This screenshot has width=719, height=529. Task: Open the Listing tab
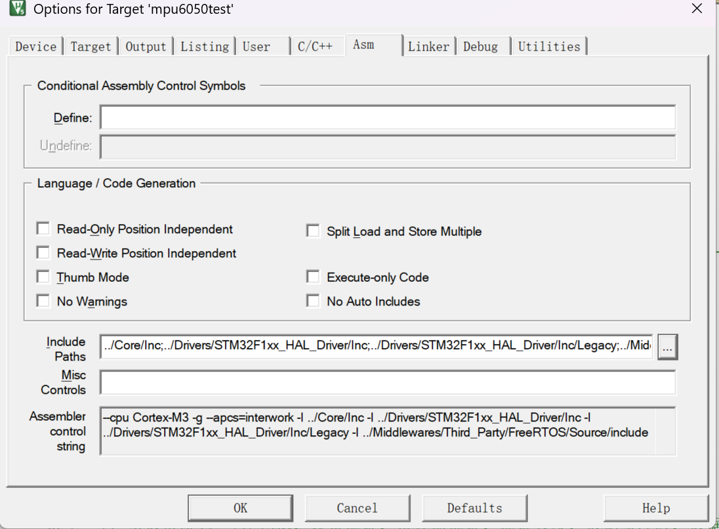(x=205, y=47)
